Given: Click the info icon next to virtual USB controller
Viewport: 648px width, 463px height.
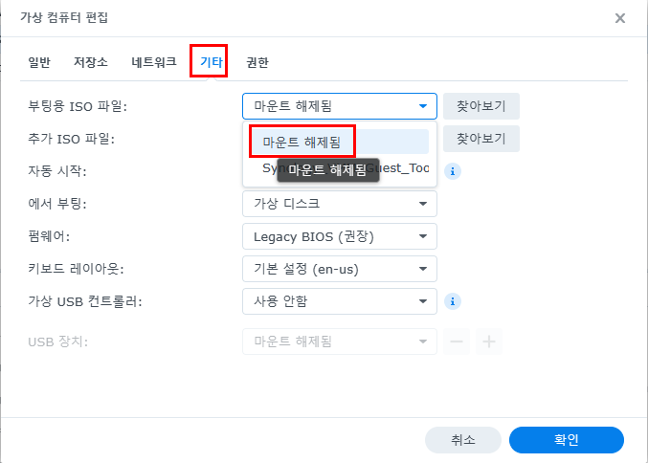Looking at the screenshot, I should (x=453, y=301).
